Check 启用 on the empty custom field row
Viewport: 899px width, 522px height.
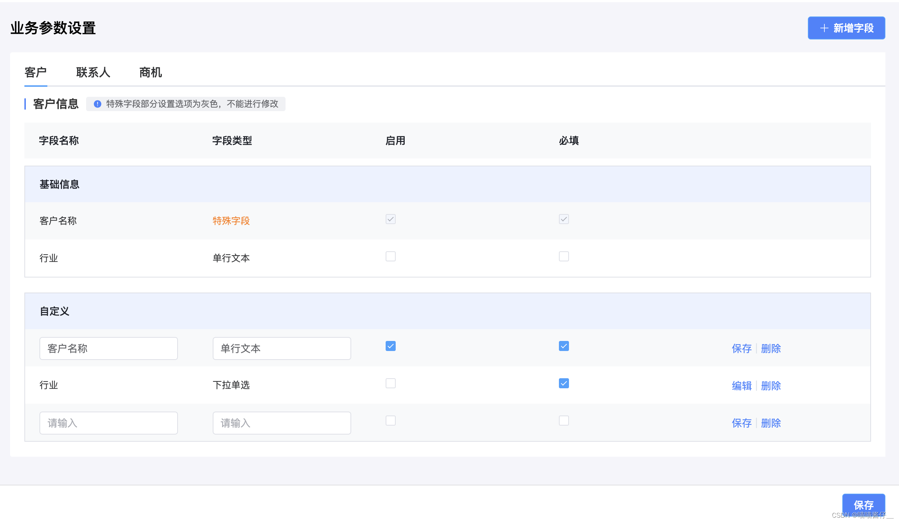(x=390, y=421)
